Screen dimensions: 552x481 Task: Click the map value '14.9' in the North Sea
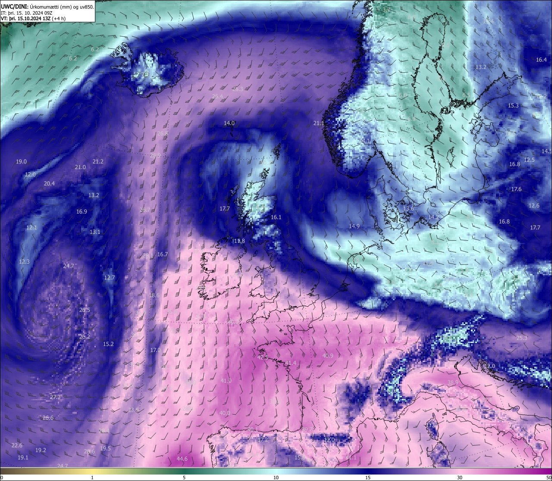[x=354, y=226]
